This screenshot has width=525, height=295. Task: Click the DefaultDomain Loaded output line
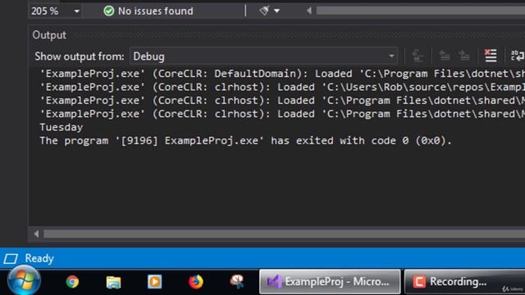point(282,74)
